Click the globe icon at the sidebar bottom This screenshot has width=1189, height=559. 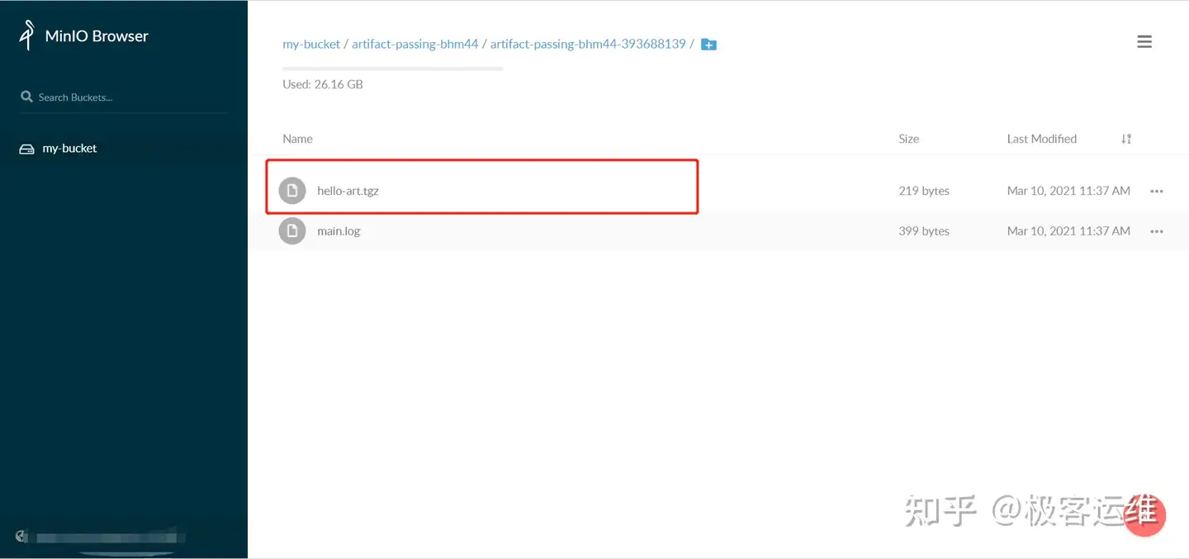pyautogui.click(x=21, y=537)
